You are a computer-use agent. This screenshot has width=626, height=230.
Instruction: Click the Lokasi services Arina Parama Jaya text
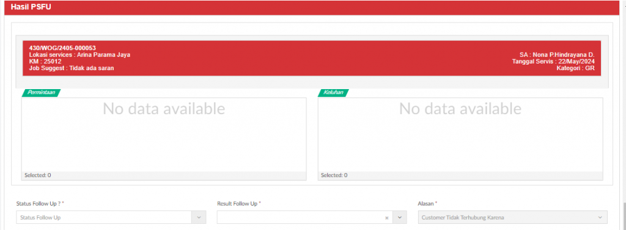(x=80, y=55)
